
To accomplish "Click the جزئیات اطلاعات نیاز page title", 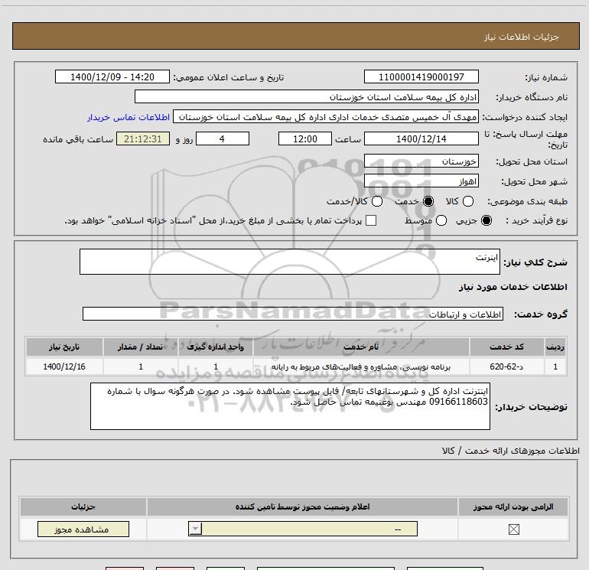I will coord(521,37).
